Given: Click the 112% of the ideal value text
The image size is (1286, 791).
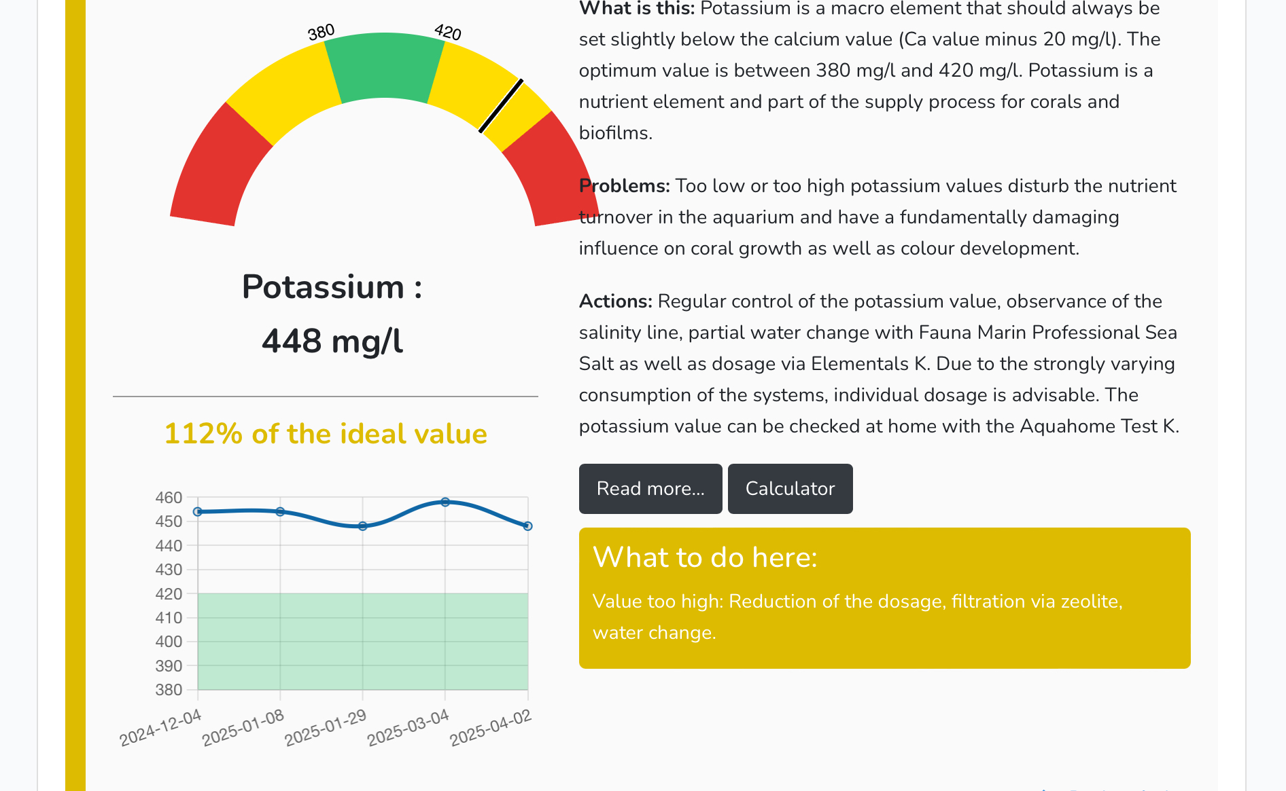Looking at the screenshot, I should [x=326, y=434].
